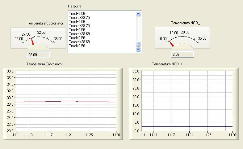243x149 pixels.
Task: Click the last Tnod=2.56 line in Raspuns
Action: pos(77,46)
